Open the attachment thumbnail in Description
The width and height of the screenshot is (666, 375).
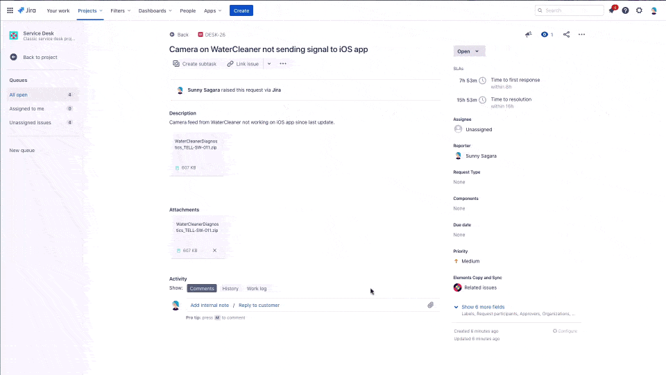click(196, 154)
